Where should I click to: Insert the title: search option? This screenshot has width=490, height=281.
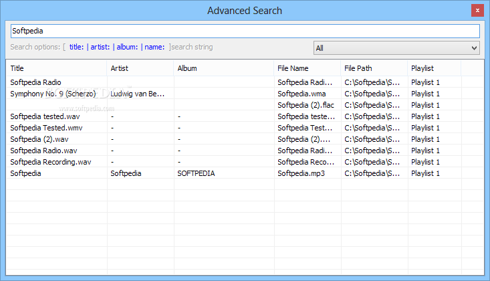coord(76,47)
